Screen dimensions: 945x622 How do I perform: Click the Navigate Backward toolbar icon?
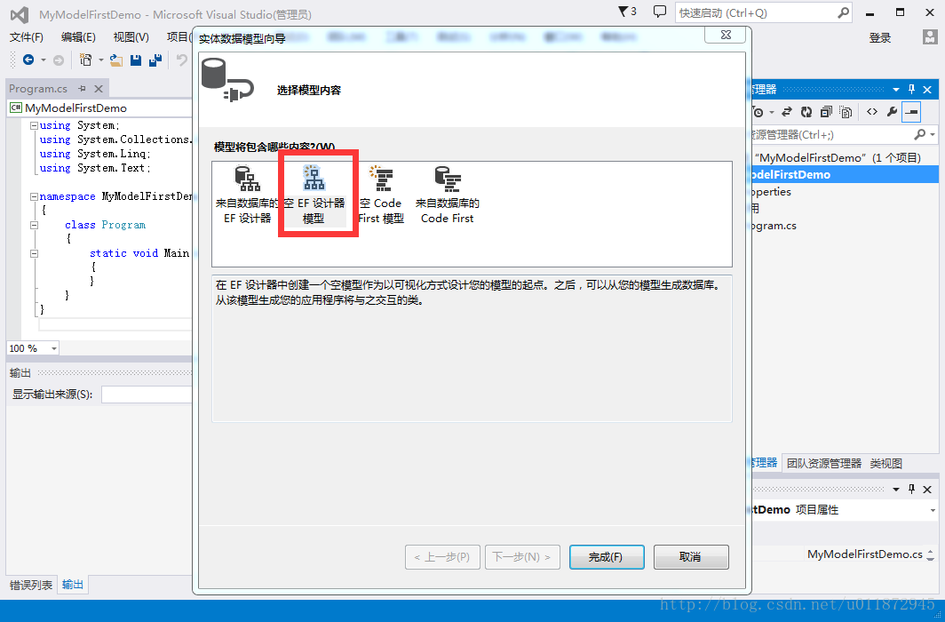28,60
